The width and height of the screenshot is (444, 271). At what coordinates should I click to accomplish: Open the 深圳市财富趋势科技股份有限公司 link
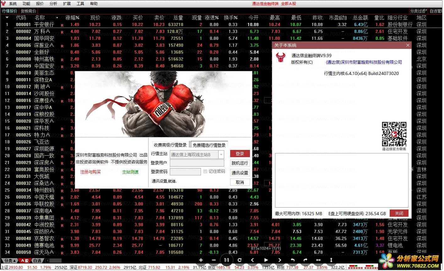click(x=364, y=62)
